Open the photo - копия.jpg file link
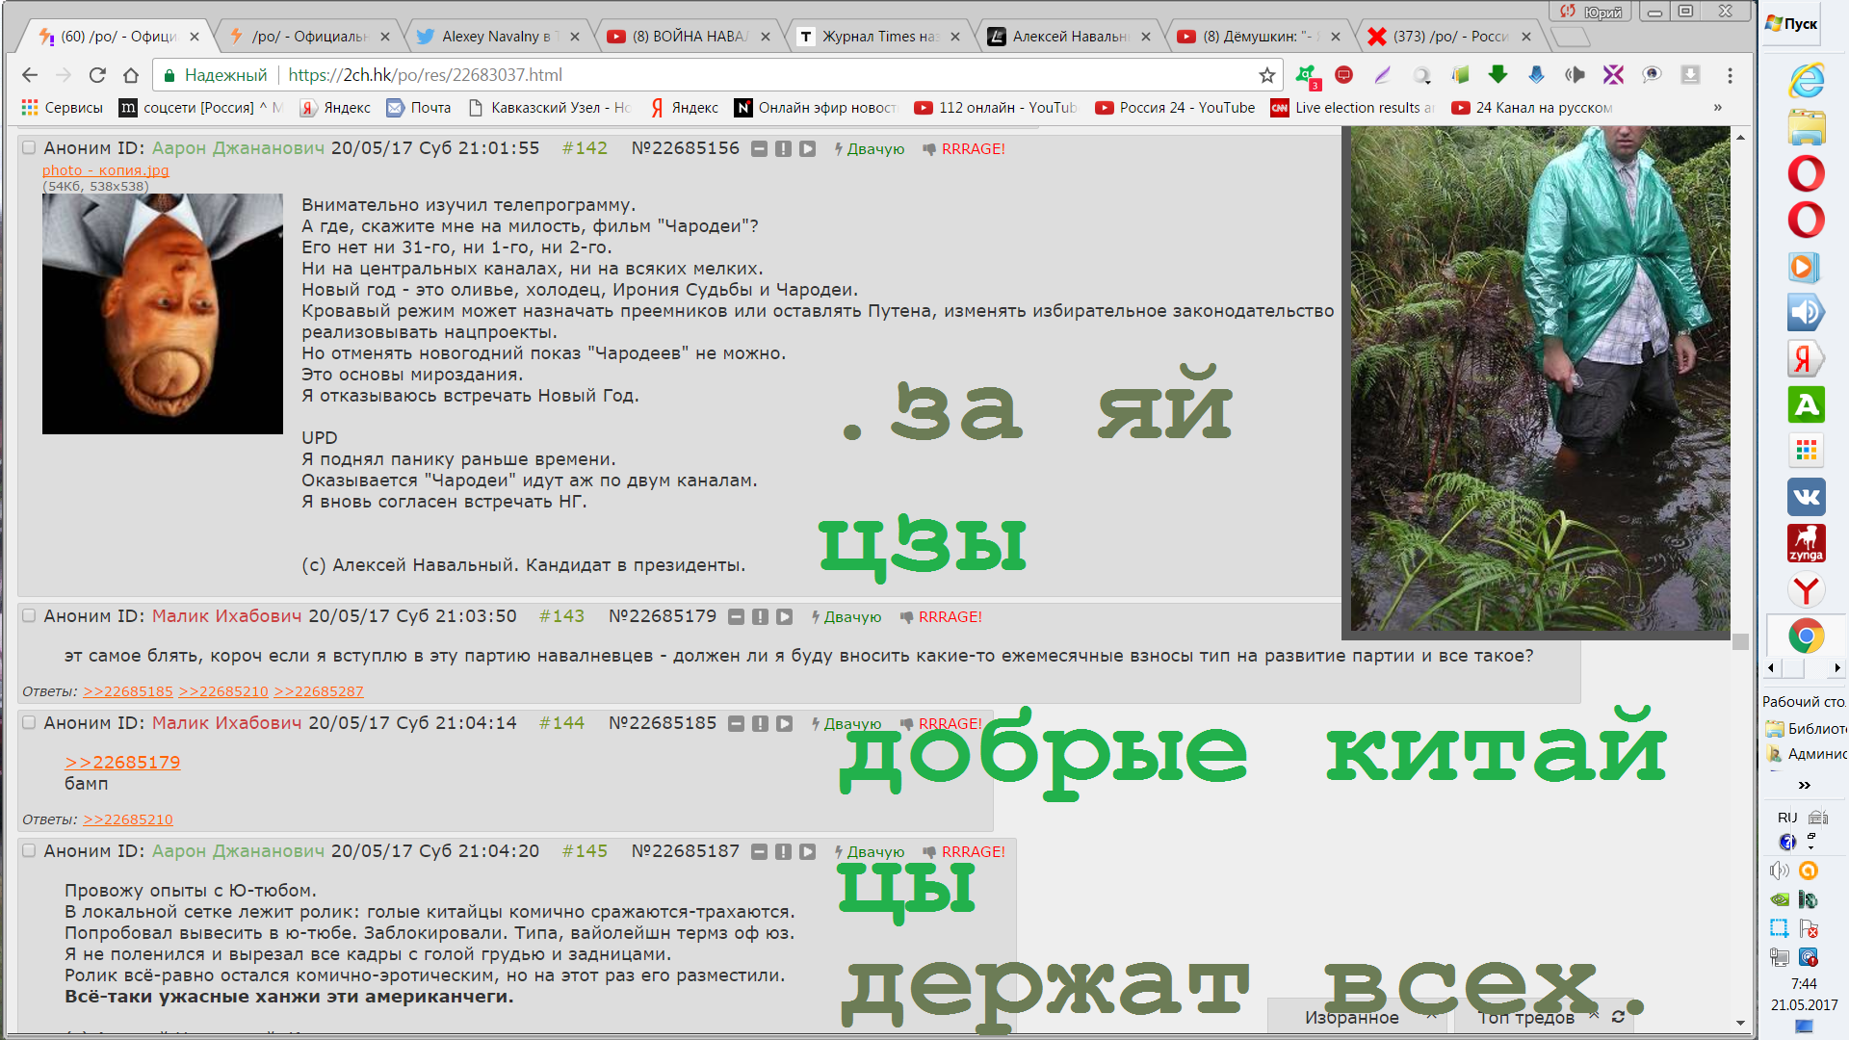 click(105, 170)
